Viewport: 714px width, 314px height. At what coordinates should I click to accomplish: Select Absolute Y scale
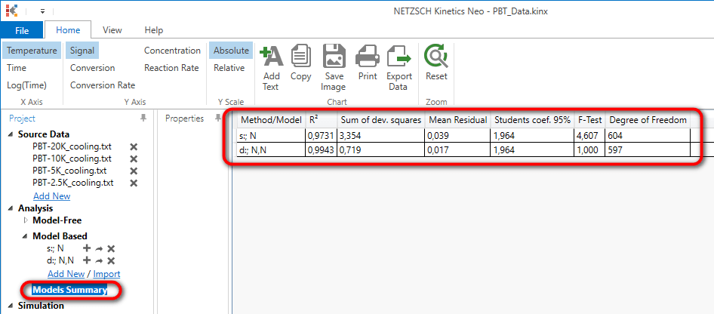pyautogui.click(x=231, y=51)
